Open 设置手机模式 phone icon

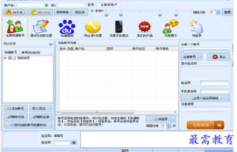pos(119,27)
